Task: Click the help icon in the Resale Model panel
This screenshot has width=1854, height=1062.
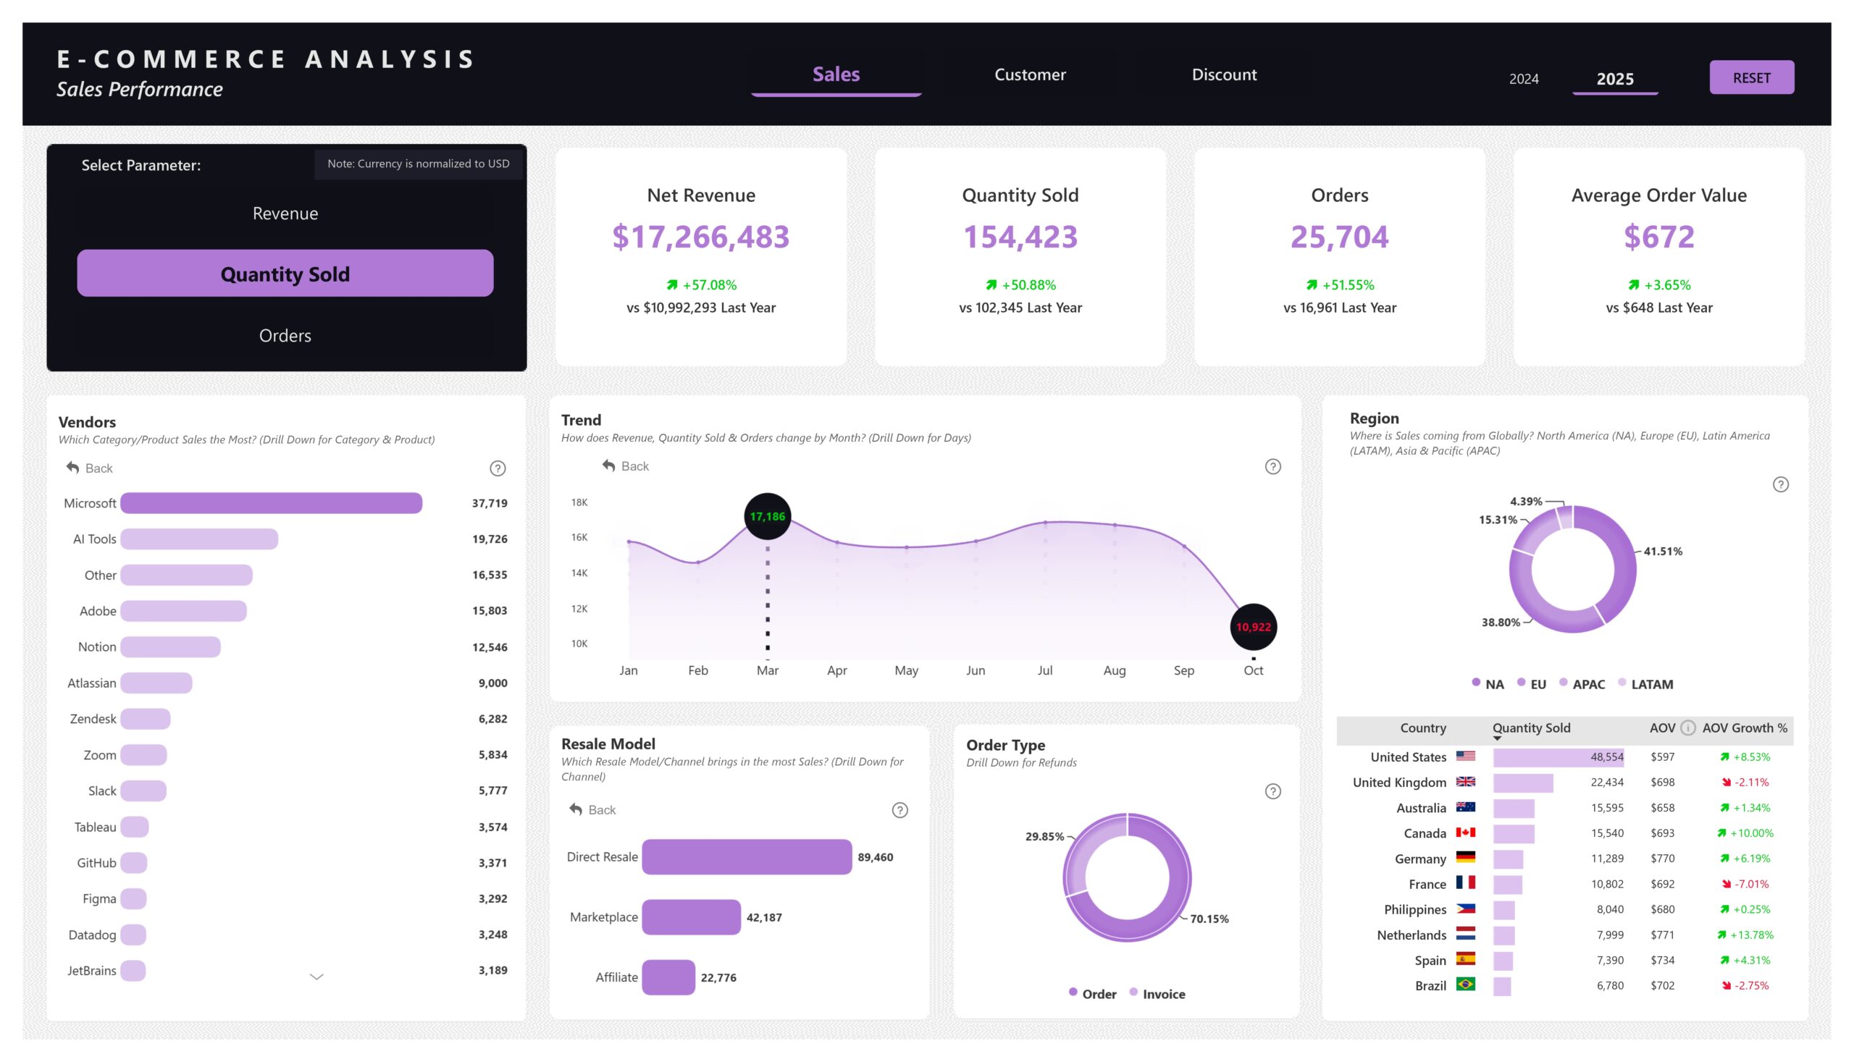Action: [x=899, y=809]
